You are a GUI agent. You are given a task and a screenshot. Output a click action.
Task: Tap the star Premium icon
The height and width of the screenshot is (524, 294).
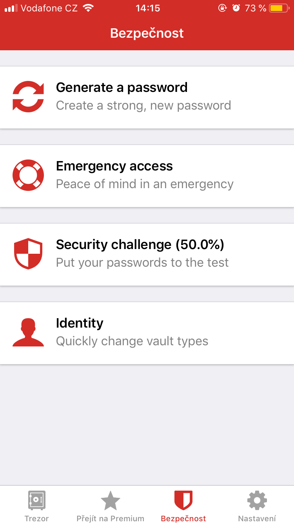110,500
